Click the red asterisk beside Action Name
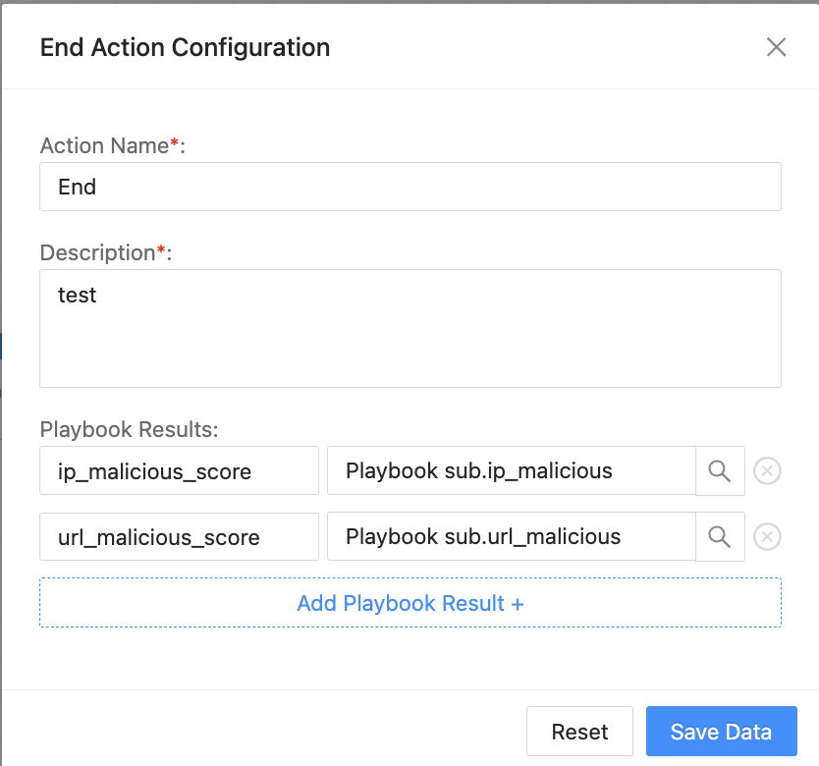 click(x=175, y=144)
